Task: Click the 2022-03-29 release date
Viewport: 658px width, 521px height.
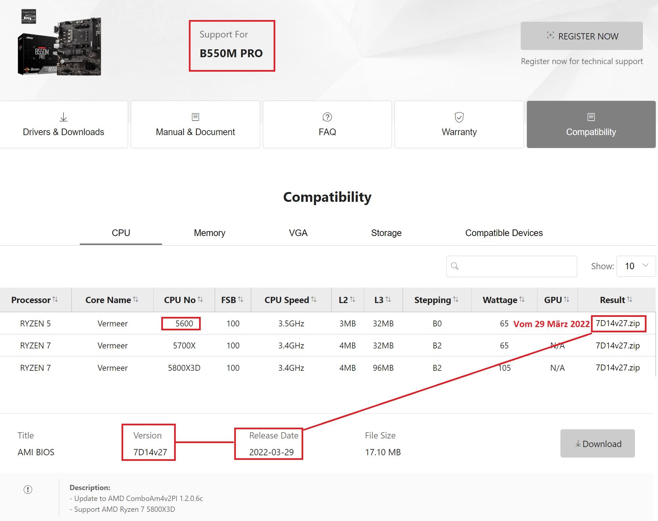Action: pyautogui.click(x=271, y=452)
